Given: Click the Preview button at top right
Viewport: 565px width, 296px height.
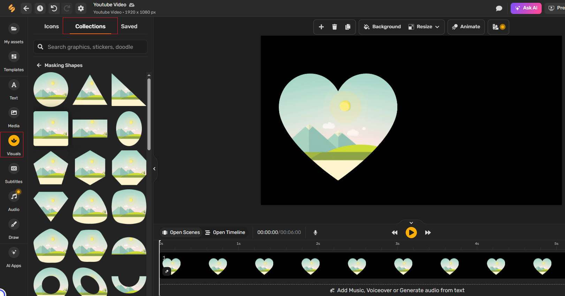Looking at the screenshot, I should pyautogui.click(x=555, y=8).
